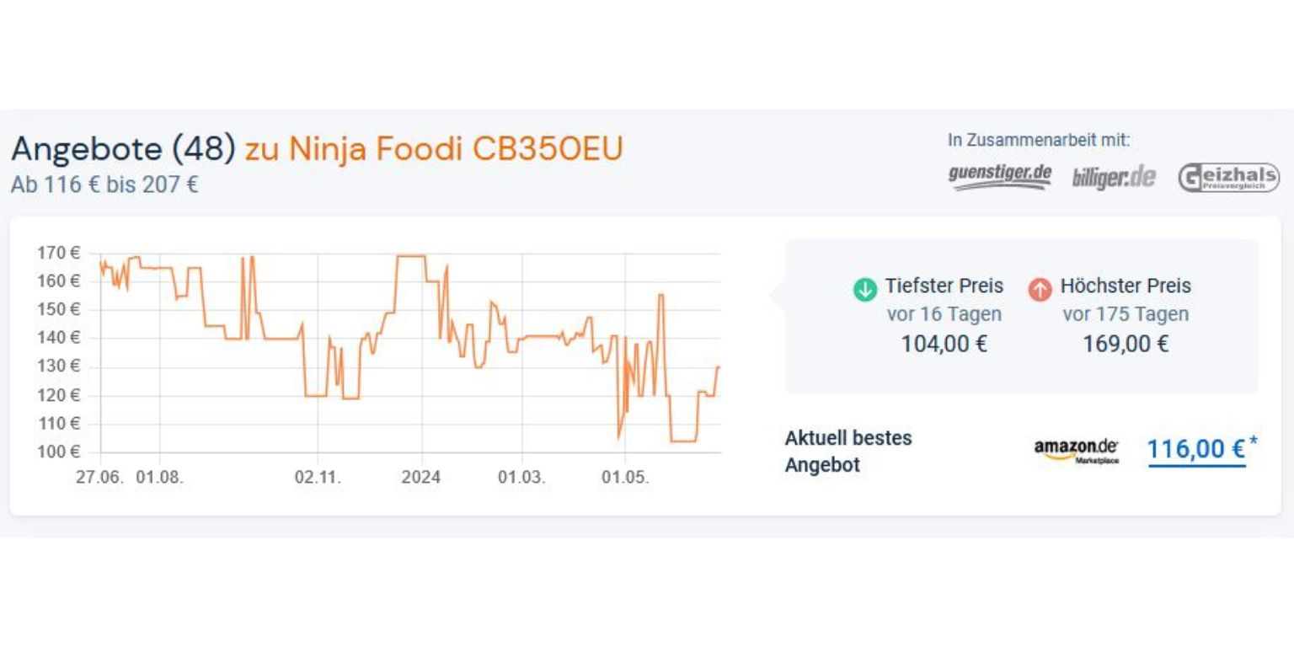Click the 27.06. date on the chart axis

click(x=99, y=478)
